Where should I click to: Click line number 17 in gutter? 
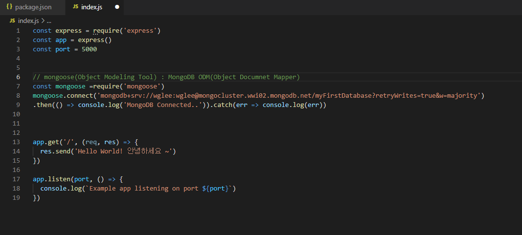point(16,179)
